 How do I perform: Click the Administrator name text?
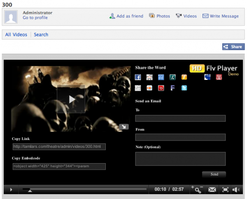(37, 13)
